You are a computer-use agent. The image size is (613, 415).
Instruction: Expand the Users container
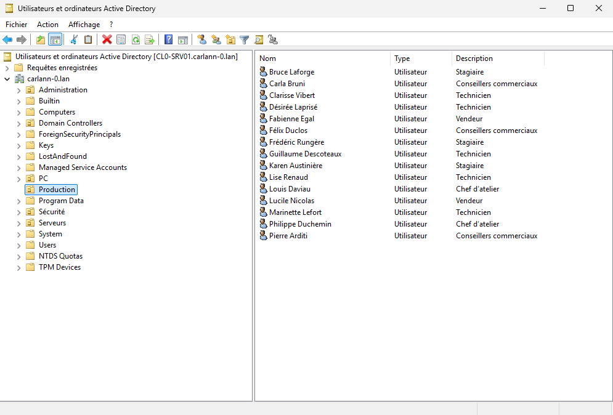tap(18, 246)
